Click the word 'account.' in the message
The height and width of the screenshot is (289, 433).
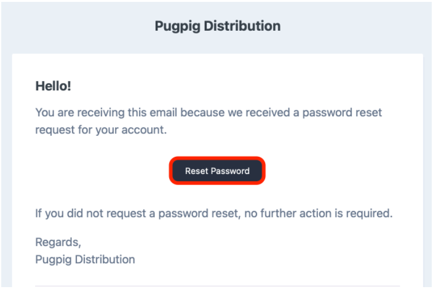[x=144, y=130]
